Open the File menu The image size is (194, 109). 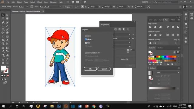(x=8, y=2)
